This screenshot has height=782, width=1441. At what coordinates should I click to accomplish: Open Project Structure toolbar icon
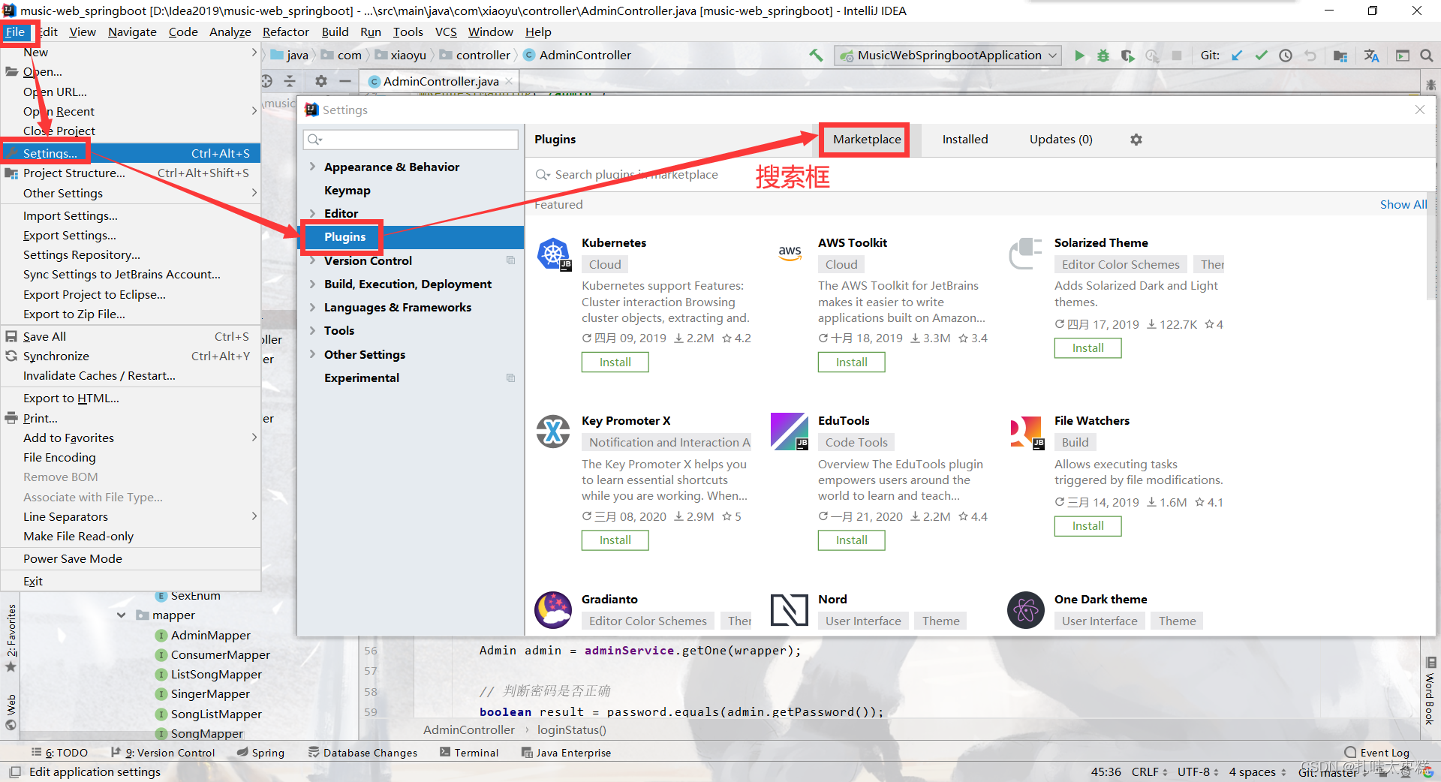tap(1340, 56)
